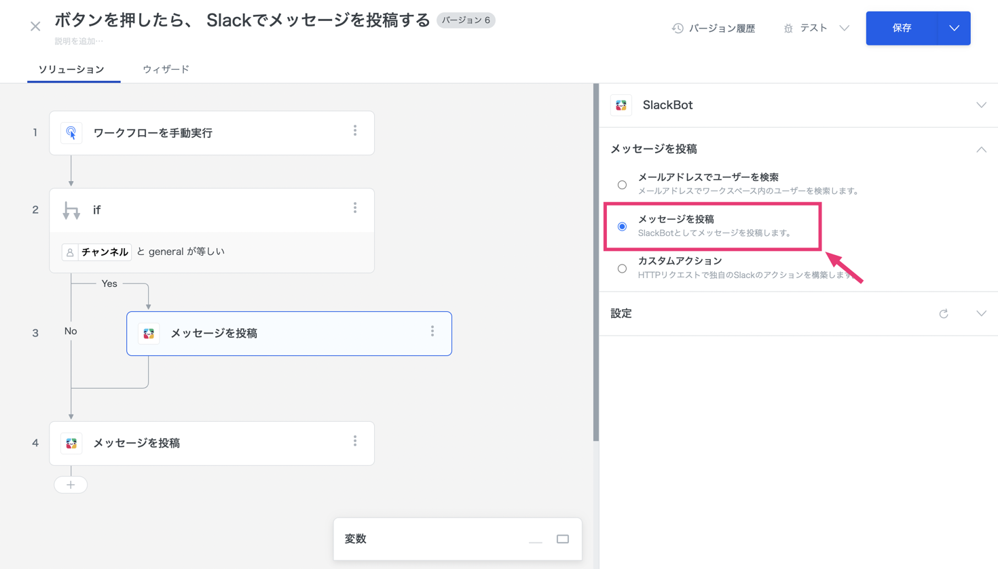The width and height of the screenshot is (998, 569).
Task: Select メールアドレスでユーザーを検索 radio option
Action: (622, 184)
